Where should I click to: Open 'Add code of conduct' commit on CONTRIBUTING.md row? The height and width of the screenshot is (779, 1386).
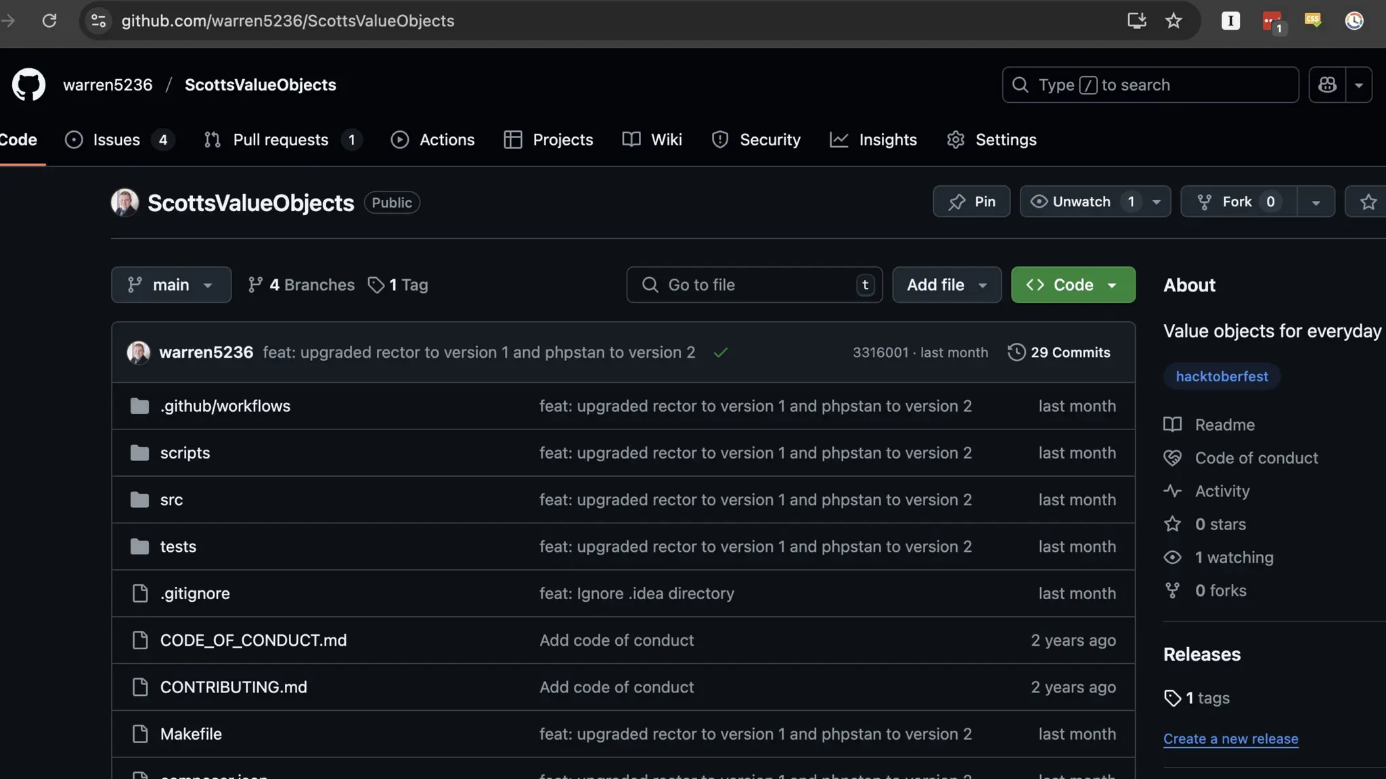pyautogui.click(x=617, y=687)
